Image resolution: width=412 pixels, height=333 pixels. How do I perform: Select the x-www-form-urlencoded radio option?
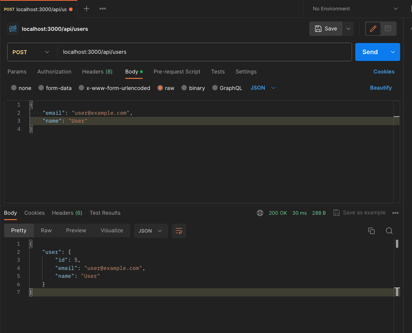82,88
